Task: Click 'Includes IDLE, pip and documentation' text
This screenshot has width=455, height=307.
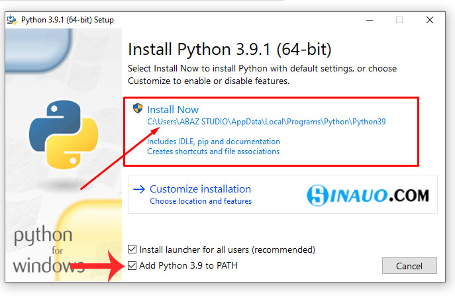Action: [x=213, y=142]
